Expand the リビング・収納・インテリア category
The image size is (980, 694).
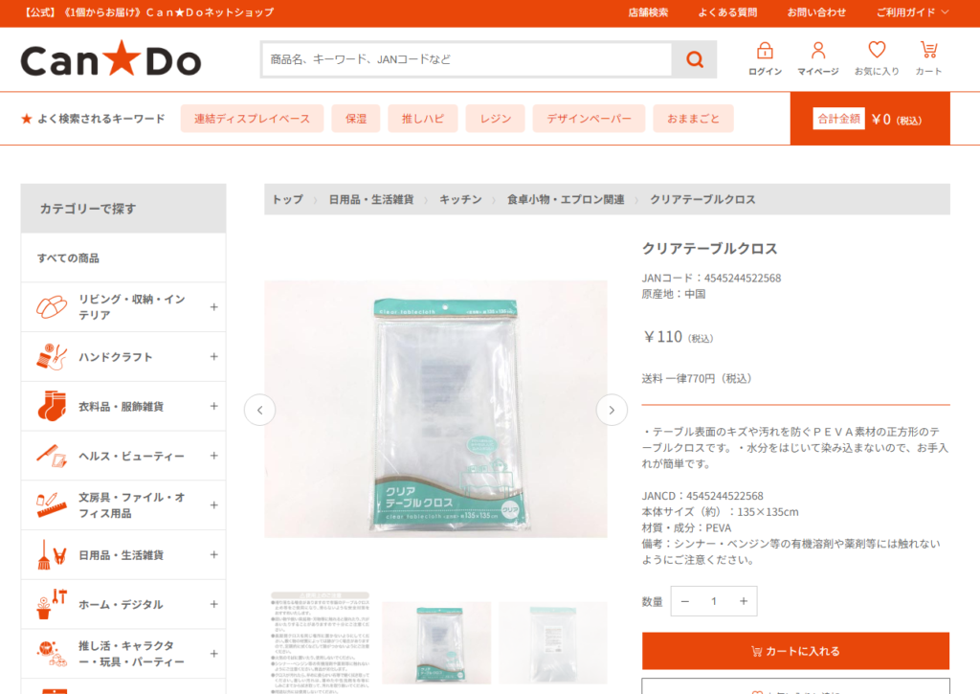click(x=213, y=307)
